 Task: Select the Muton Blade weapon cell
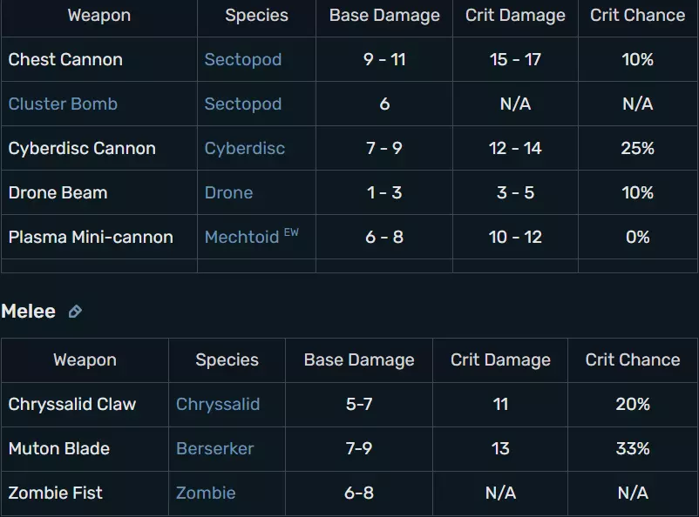[59, 449]
